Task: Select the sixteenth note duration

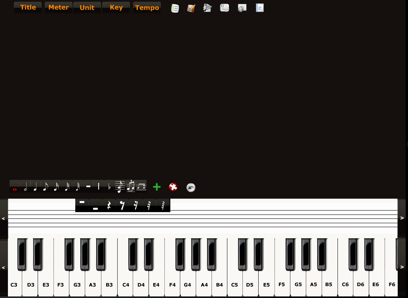Action: click(55, 187)
